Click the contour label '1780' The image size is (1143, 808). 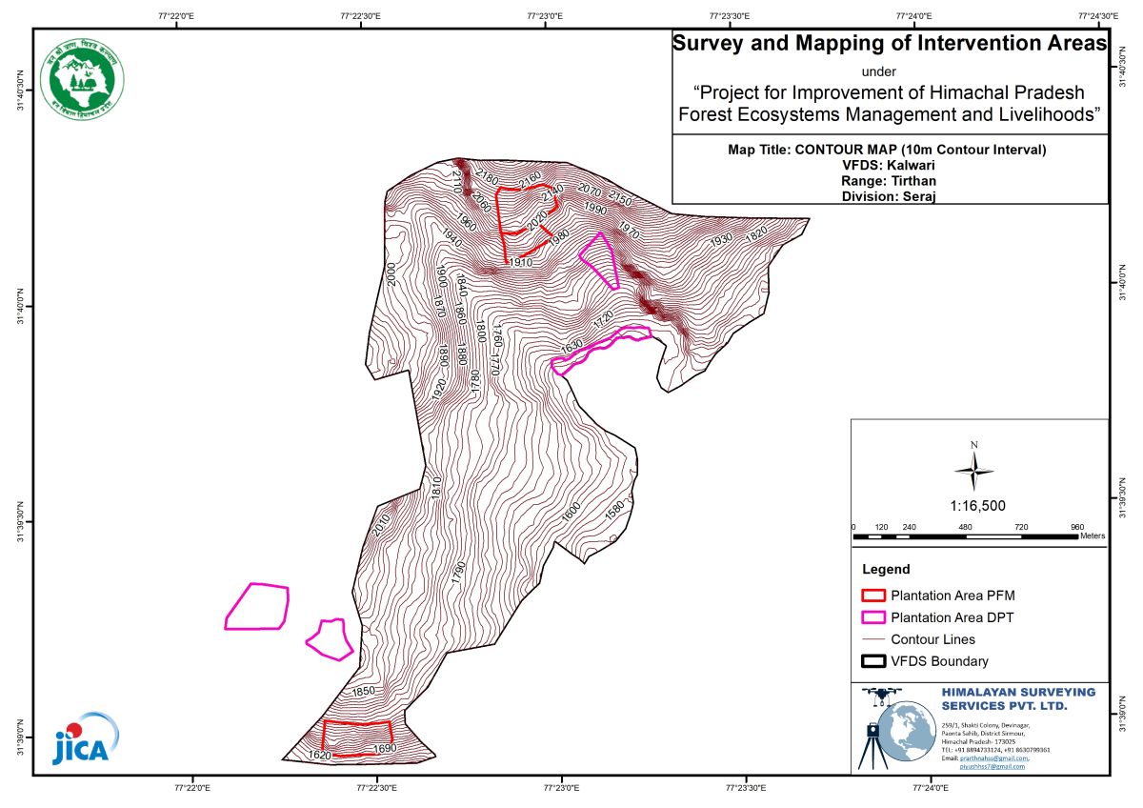point(475,381)
